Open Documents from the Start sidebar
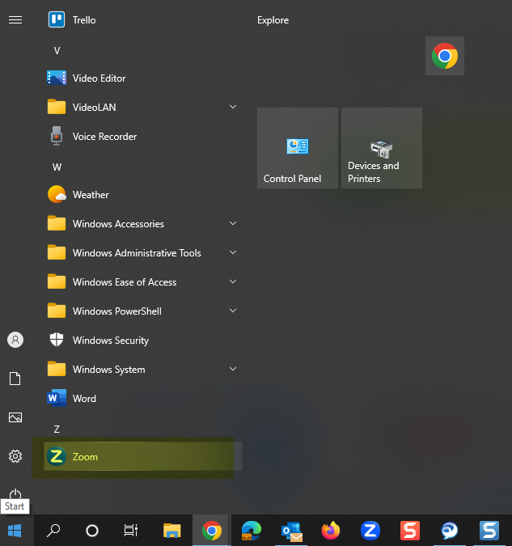The image size is (512, 546). point(15,379)
